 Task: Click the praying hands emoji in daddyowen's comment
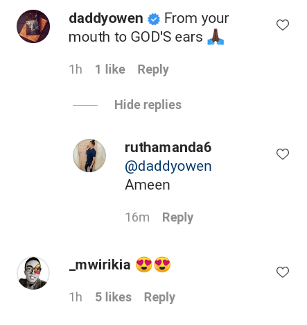[216, 37]
